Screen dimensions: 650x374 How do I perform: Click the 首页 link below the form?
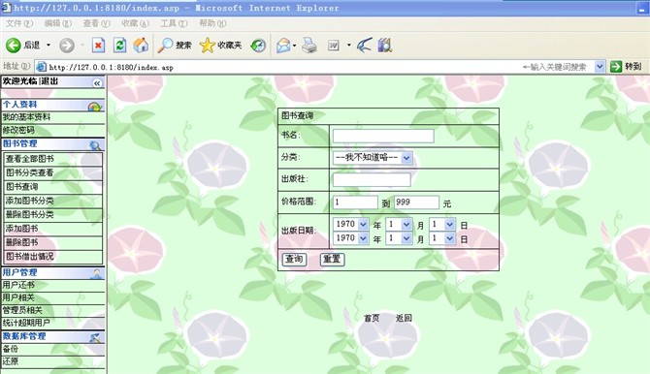tap(372, 318)
